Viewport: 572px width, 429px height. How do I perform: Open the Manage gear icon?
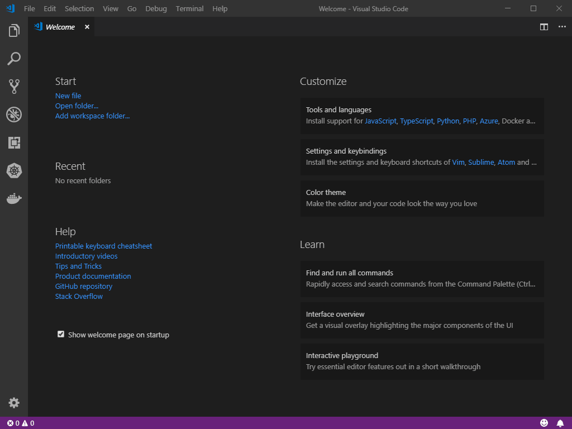[x=14, y=403]
